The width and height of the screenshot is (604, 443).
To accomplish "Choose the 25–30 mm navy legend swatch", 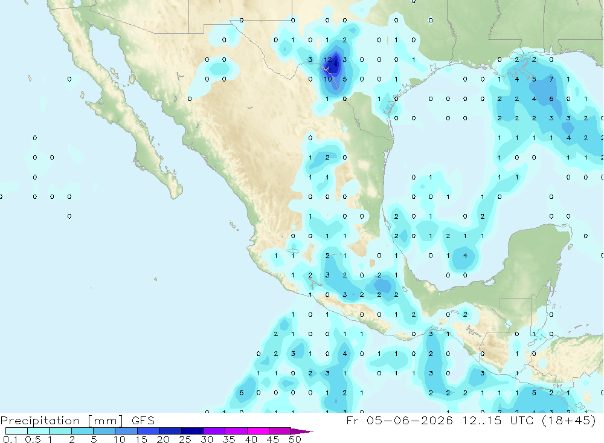I will (x=192, y=431).
